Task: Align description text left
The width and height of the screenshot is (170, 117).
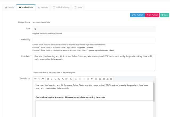Action: (x=100, y=79)
